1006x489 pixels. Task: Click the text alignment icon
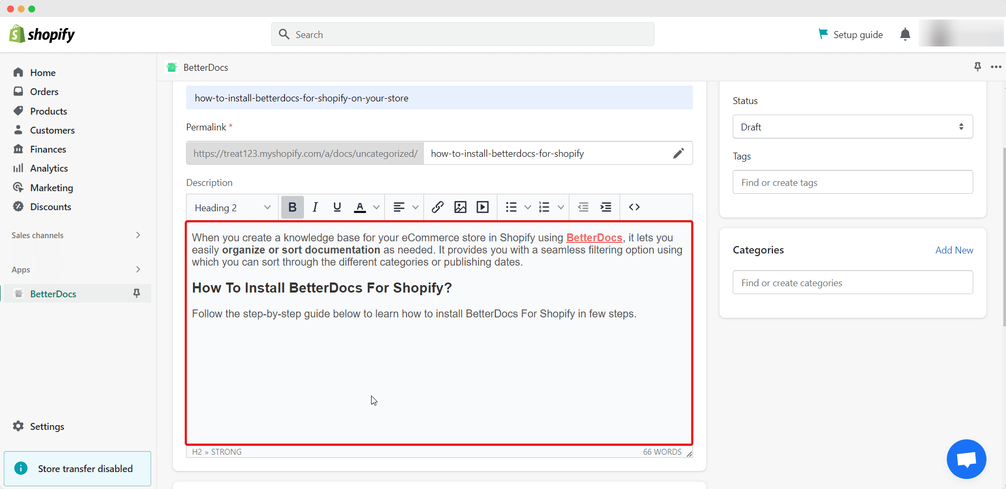point(399,207)
